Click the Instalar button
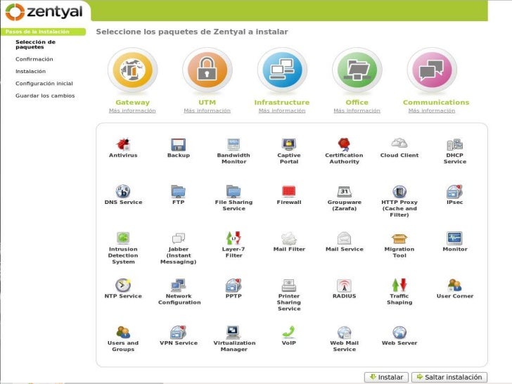The width and height of the screenshot is (512, 384). 386,377
